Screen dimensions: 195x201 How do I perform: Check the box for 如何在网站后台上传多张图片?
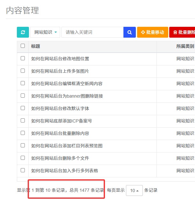click(x=23, y=71)
